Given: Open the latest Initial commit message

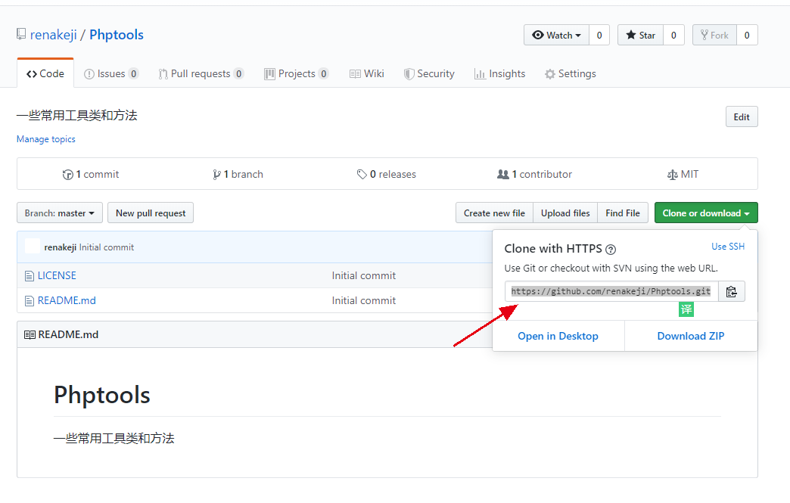Looking at the screenshot, I should click(106, 247).
